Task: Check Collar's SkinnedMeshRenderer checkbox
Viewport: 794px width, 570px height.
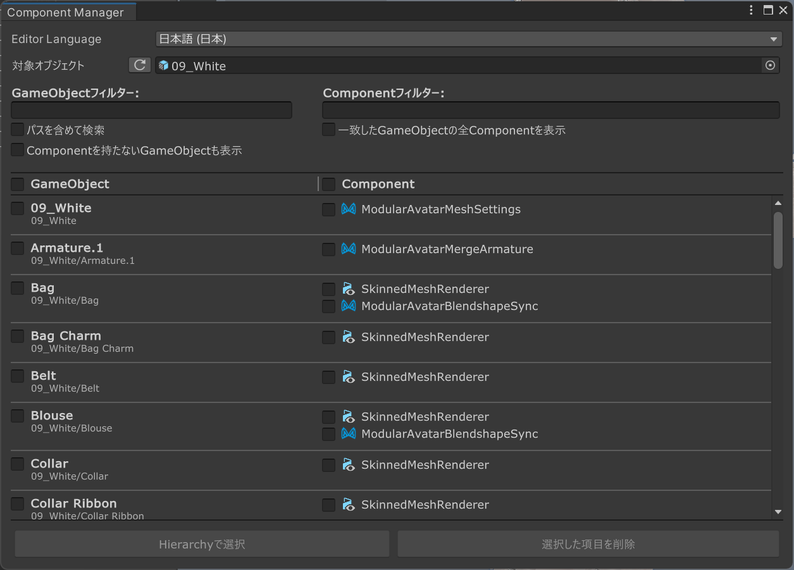Action: pos(328,465)
